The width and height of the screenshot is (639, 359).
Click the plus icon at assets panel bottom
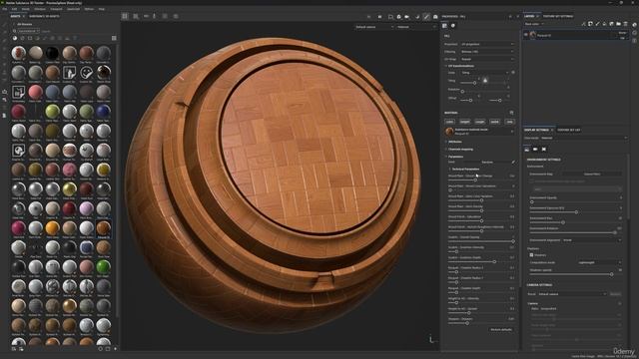coord(116,349)
